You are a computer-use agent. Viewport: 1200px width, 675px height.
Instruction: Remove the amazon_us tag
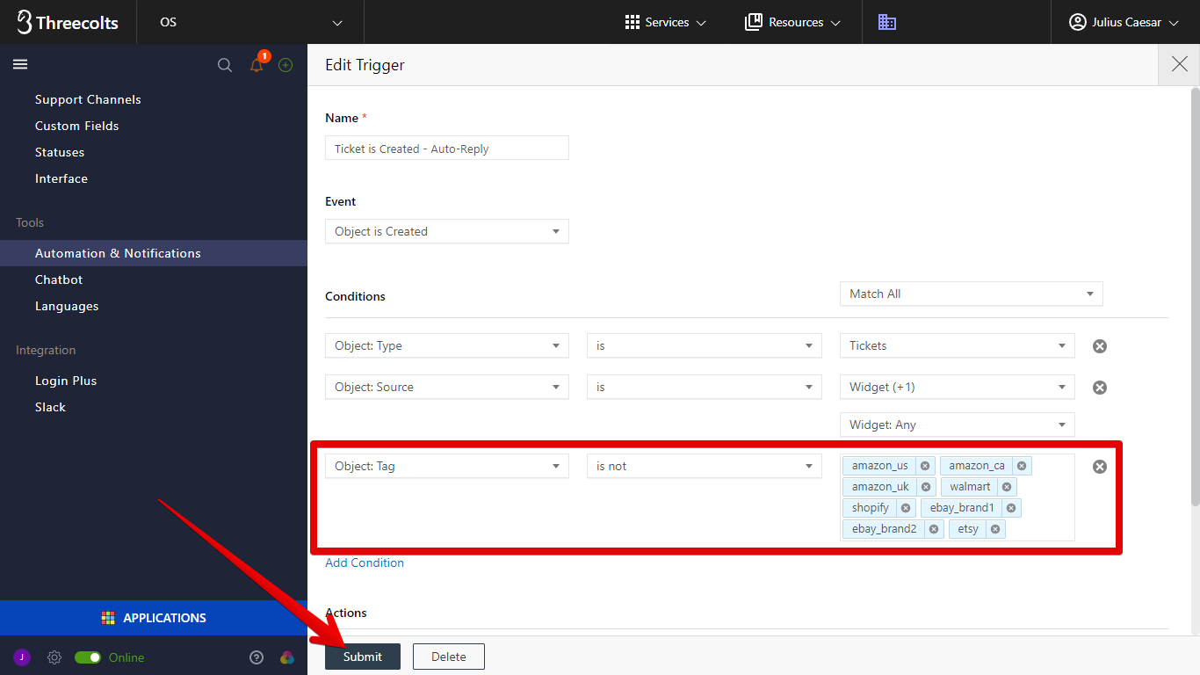click(925, 466)
